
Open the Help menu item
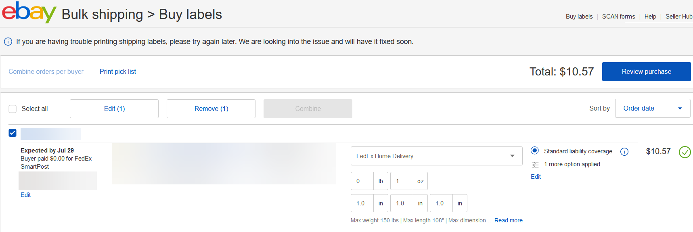pyautogui.click(x=650, y=17)
